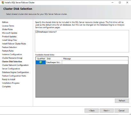Screen dimensions: 131x115
Task: Open the Global Rules step
Action: click(7, 29)
